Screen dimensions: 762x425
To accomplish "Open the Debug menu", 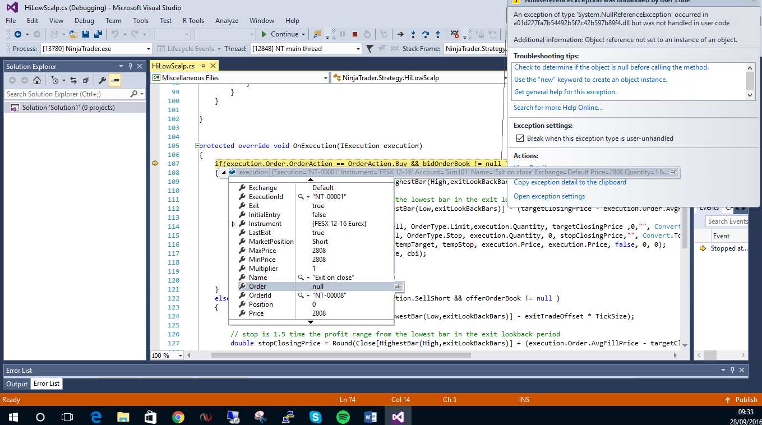I will click(84, 21).
